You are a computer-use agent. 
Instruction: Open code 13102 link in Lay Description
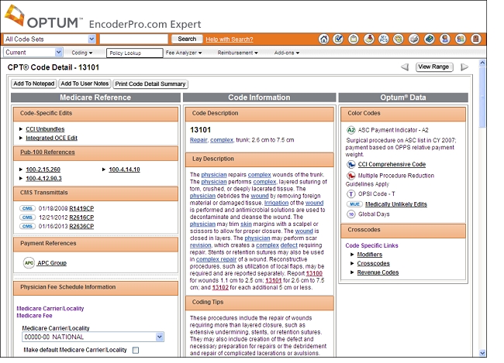click(x=220, y=287)
